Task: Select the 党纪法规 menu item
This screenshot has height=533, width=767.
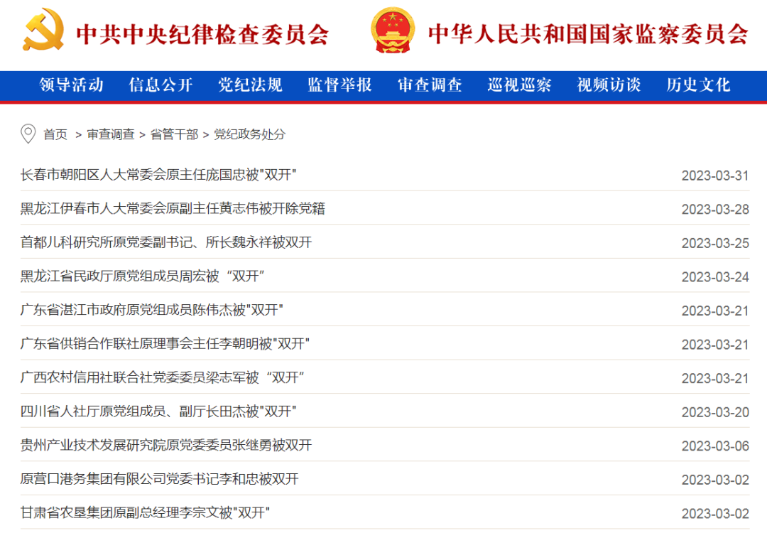Action: click(x=250, y=85)
